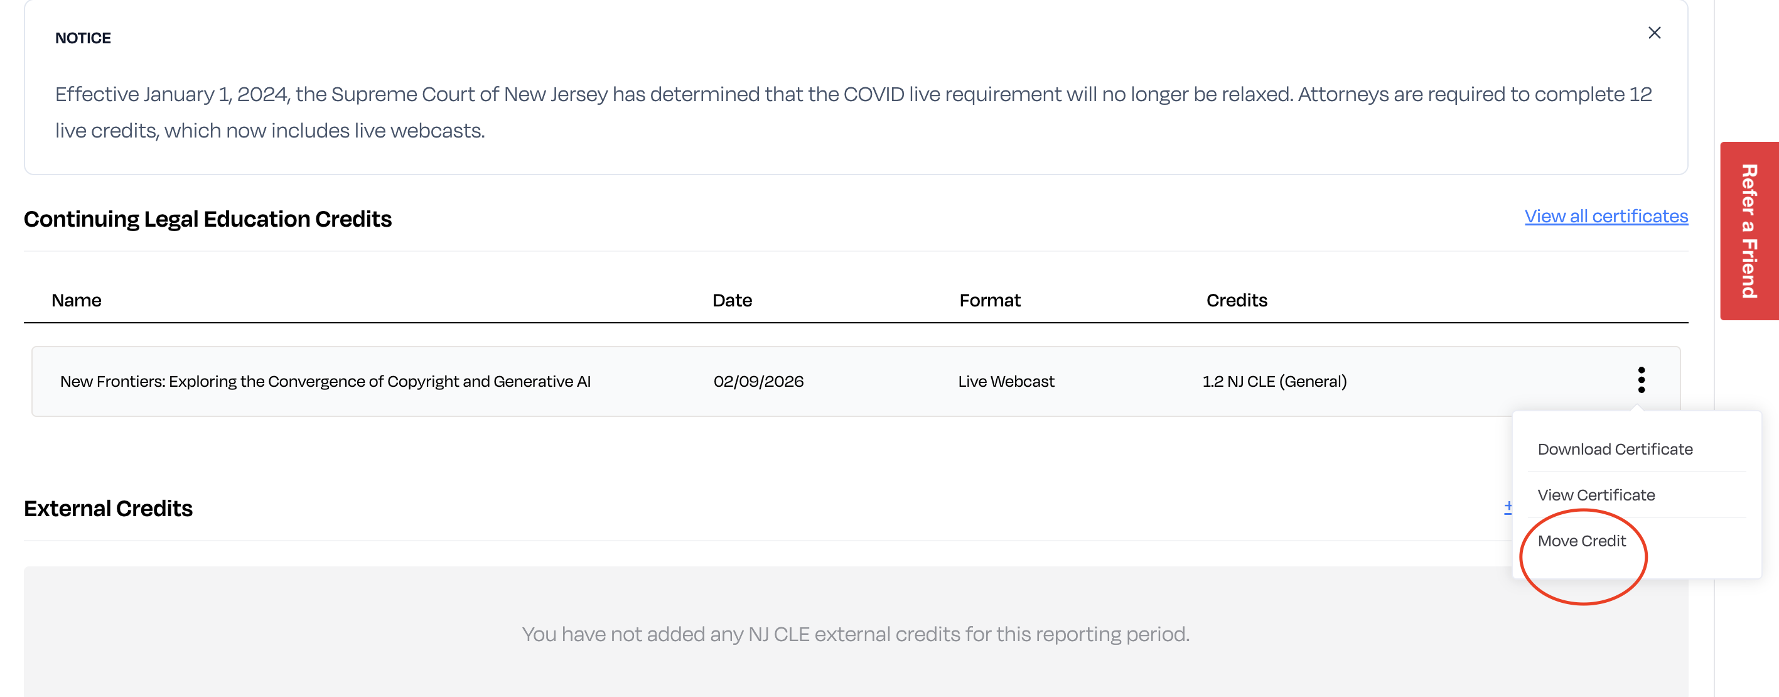Click the External Credits section heading
This screenshot has width=1779, height=697.
[108, 509]
